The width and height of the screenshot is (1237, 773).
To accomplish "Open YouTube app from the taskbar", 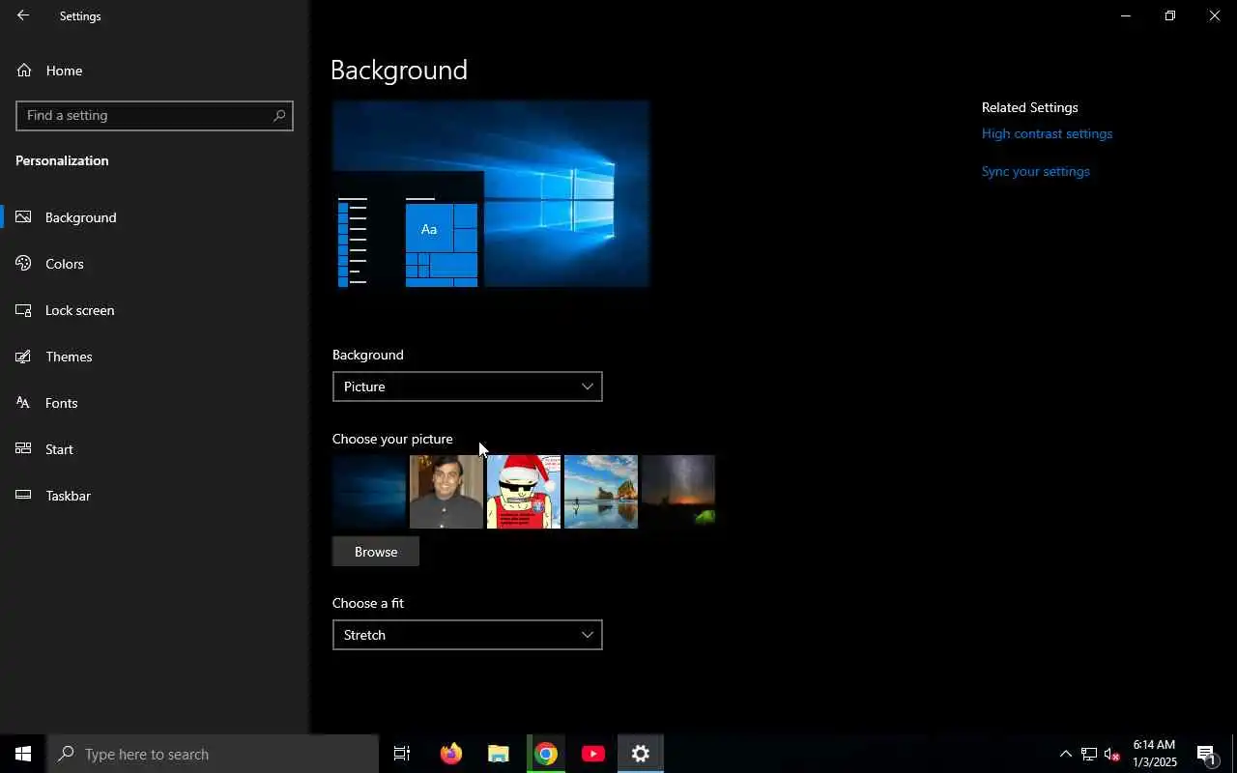I will pyautogui.click(x=593, y=754).
